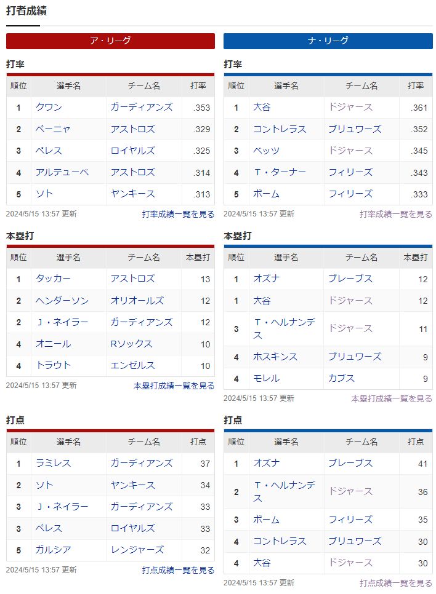436x594 pixels.
Task: Open the ア・リーグ red header tab
Action: tap(110, 41)
